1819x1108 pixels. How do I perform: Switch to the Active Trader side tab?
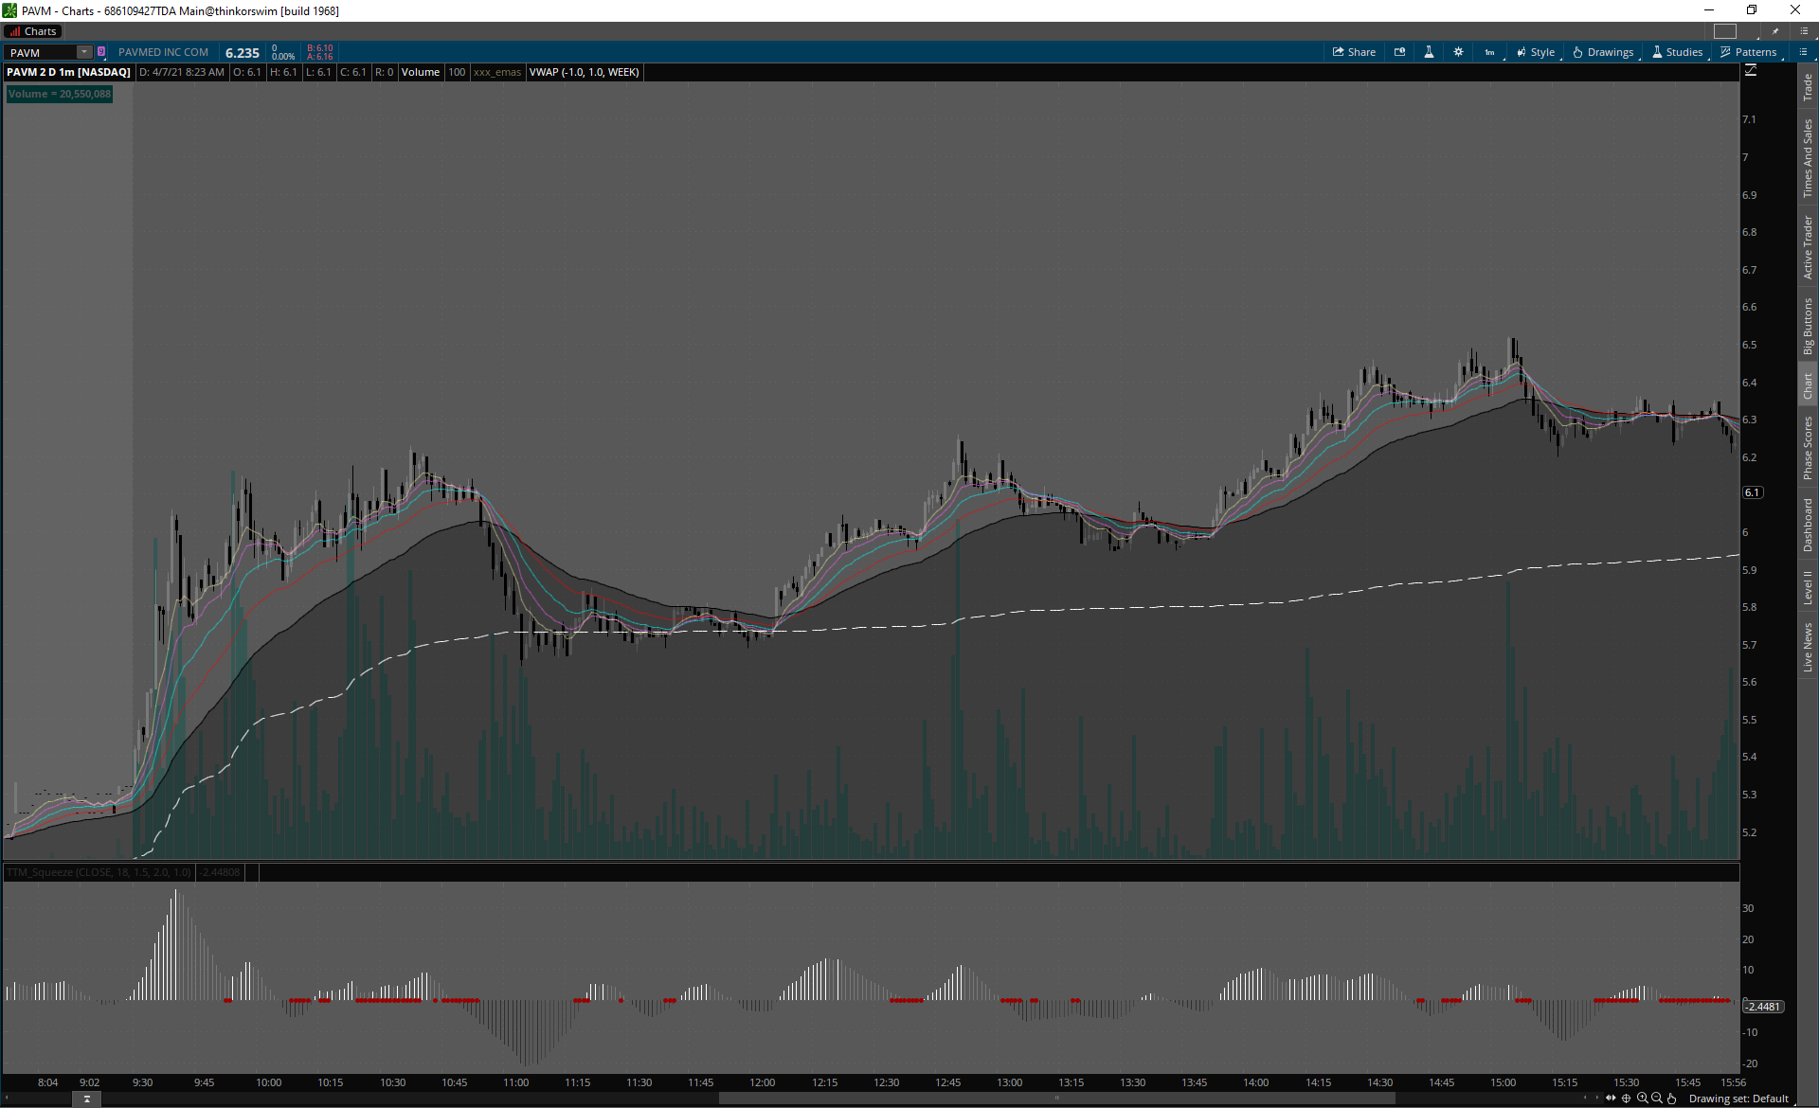[1808, 247]
